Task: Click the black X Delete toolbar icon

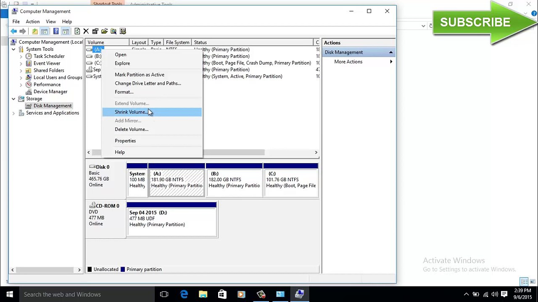Action: point(86,31)
